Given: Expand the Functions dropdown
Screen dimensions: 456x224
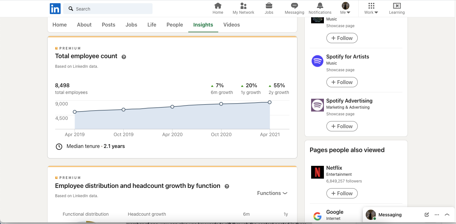Looking at the screenshot, I should point(272,193).
